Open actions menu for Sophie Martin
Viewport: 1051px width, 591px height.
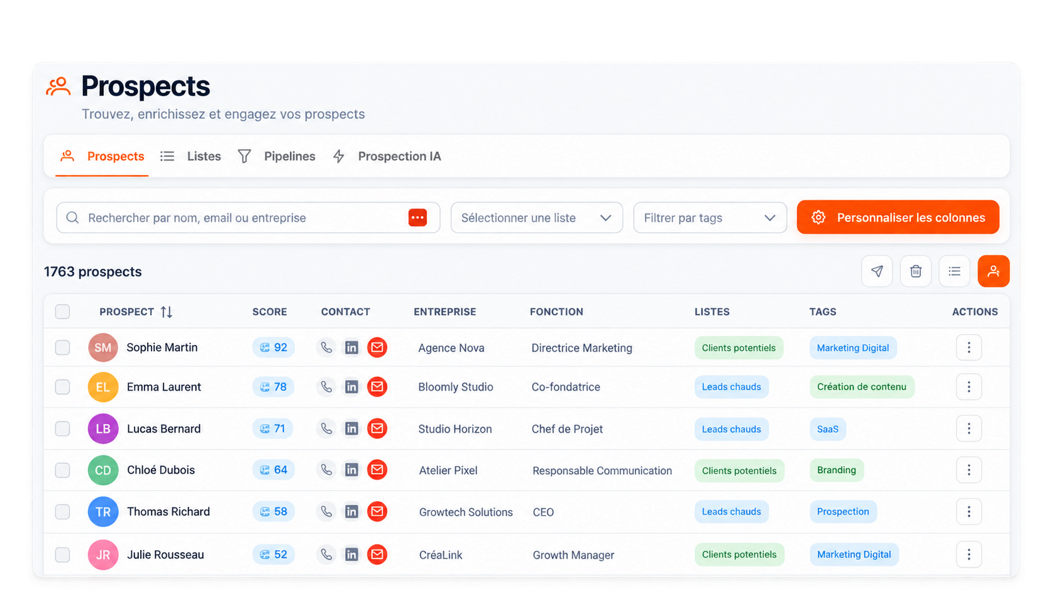pyautogui.click(x=969, y=347)
